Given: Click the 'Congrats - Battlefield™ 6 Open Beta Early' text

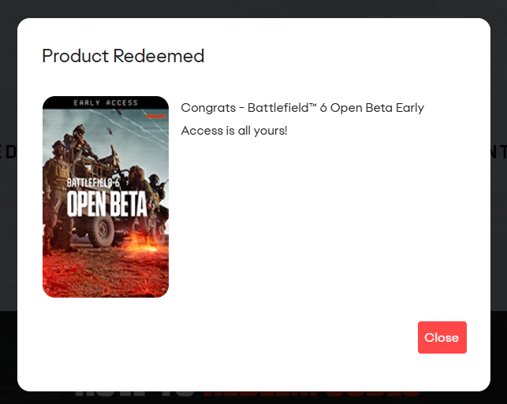Looking at the screenshot, I should click(302, 108).
